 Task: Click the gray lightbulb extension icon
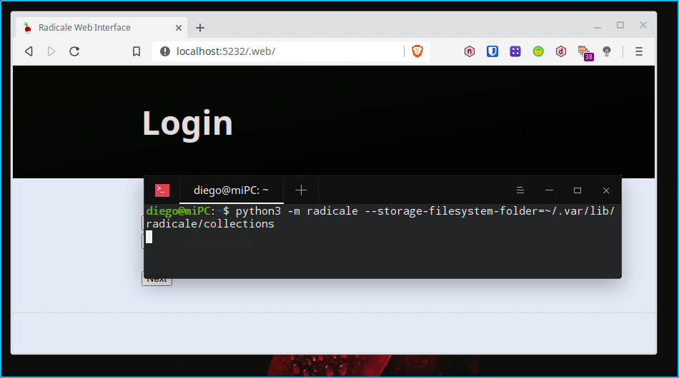[607, 51]
